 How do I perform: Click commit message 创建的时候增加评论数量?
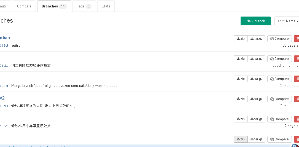coord(31,65)
